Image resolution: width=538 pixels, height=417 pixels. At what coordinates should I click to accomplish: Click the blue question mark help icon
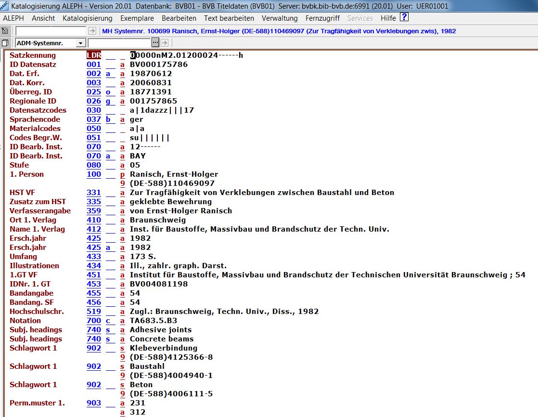(404, 18)
